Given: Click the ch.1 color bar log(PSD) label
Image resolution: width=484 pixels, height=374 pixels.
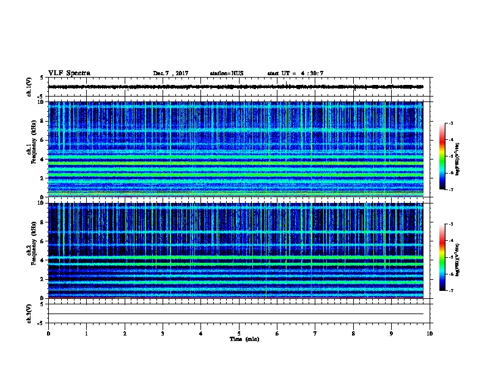Looking at the screenshot, I should (458, 159).
